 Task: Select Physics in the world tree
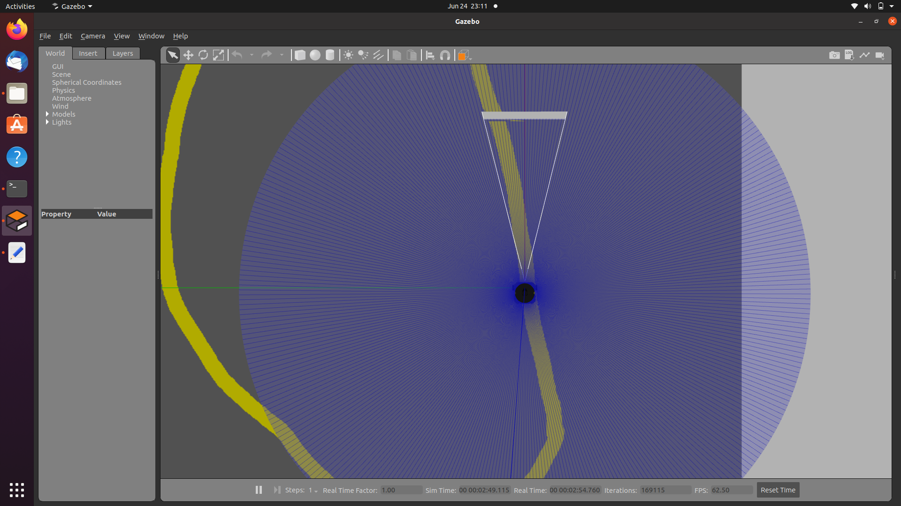coord(63,90)
